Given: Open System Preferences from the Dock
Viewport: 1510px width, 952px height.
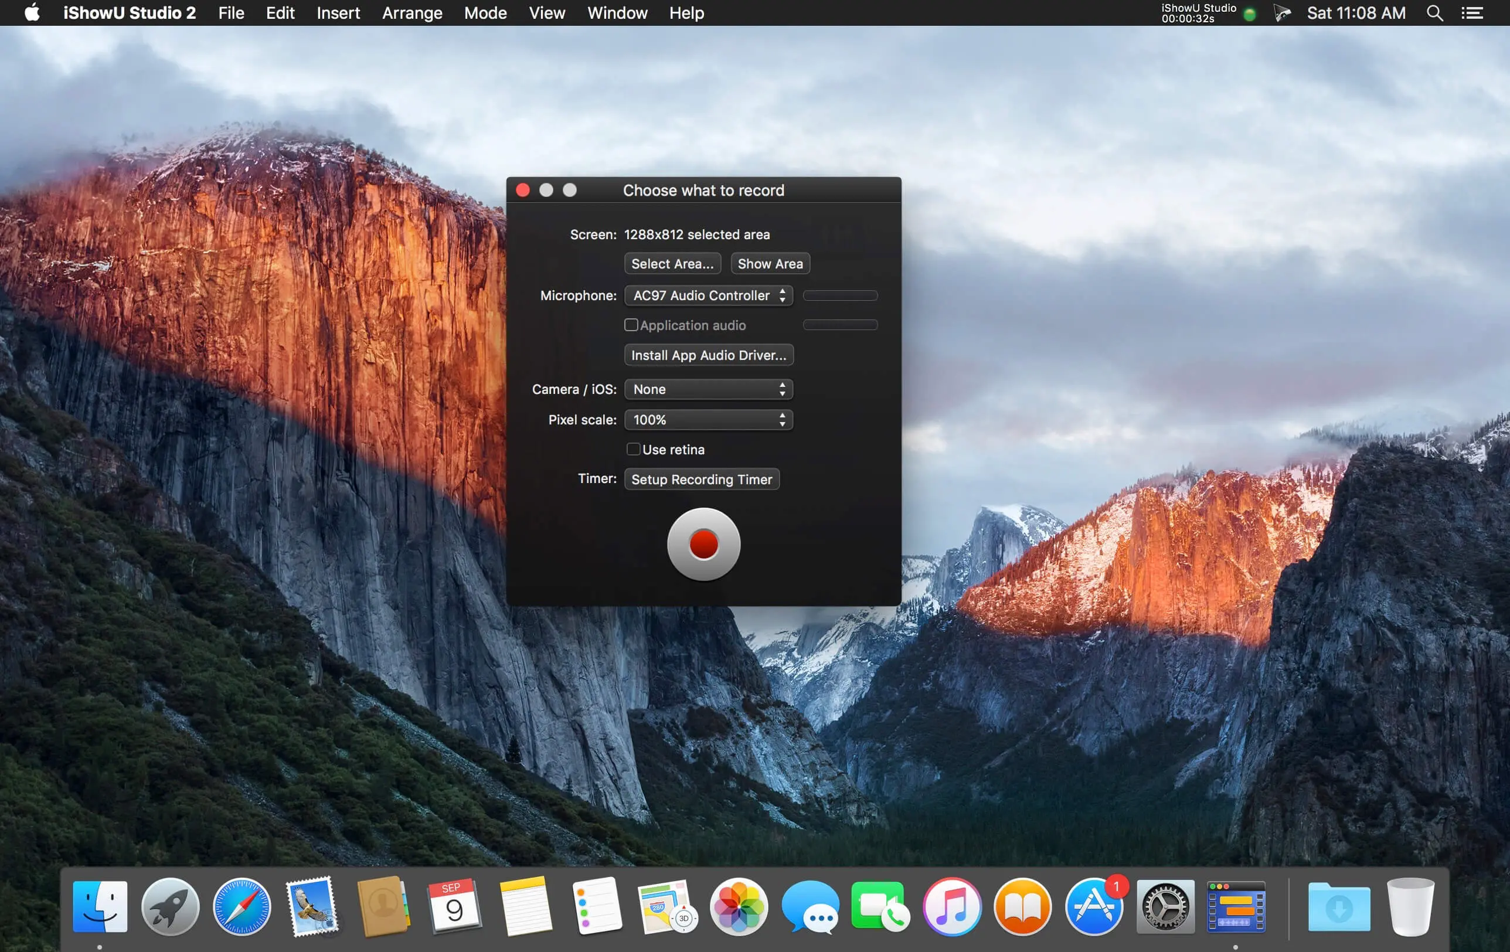Looking at the screenshot, I should 1165,906.
